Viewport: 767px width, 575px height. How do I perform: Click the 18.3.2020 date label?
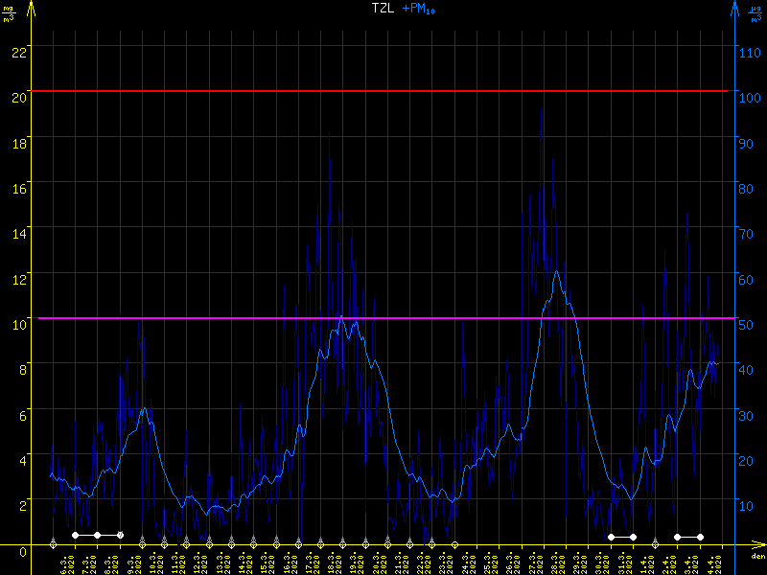point(333,562)
